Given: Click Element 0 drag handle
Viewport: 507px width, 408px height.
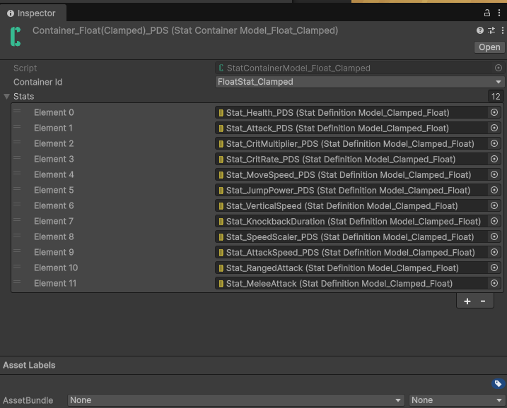Looking at the screenshot, I should (17, 112).
